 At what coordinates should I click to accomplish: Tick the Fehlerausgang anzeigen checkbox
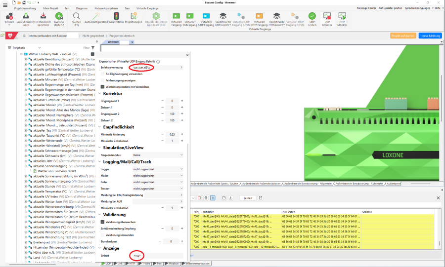coord(102,80)
